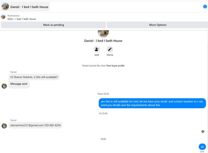208x153 pixels.
Task: Click the Add people icon
Action: pyautogui.click(x=97, y=49)
